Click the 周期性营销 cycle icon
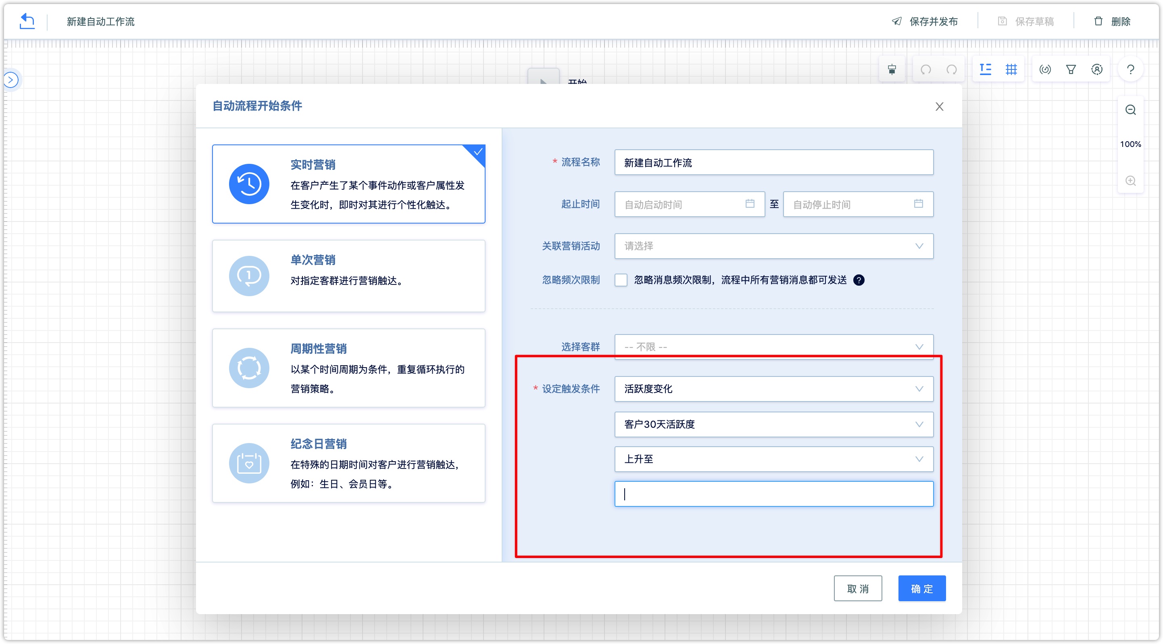1163x644 pixels. pos(249,368)
